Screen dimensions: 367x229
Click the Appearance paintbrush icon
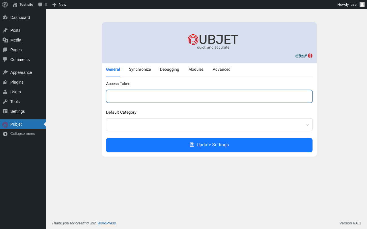pyautogui.click(x=5, y=72)
